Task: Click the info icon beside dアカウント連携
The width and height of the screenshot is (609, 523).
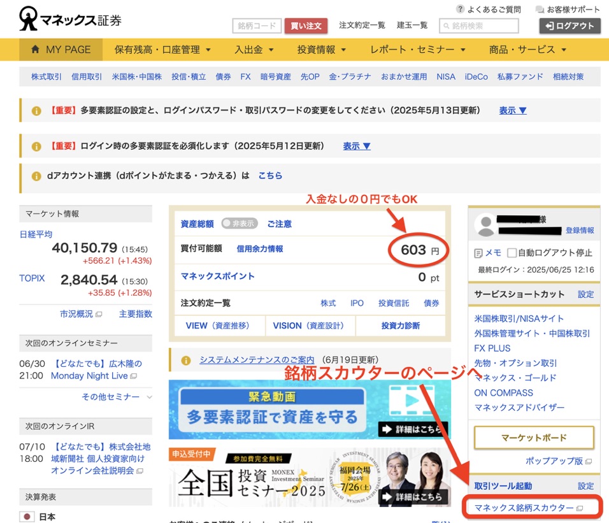Action: (36, 176)
